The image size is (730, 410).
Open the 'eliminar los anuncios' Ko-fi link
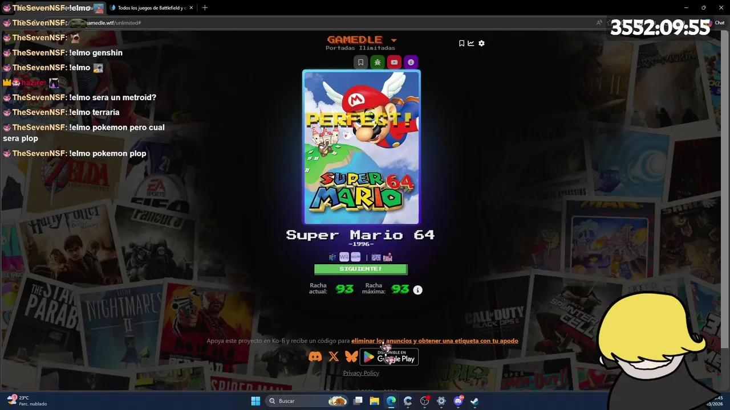pos(435,341)
